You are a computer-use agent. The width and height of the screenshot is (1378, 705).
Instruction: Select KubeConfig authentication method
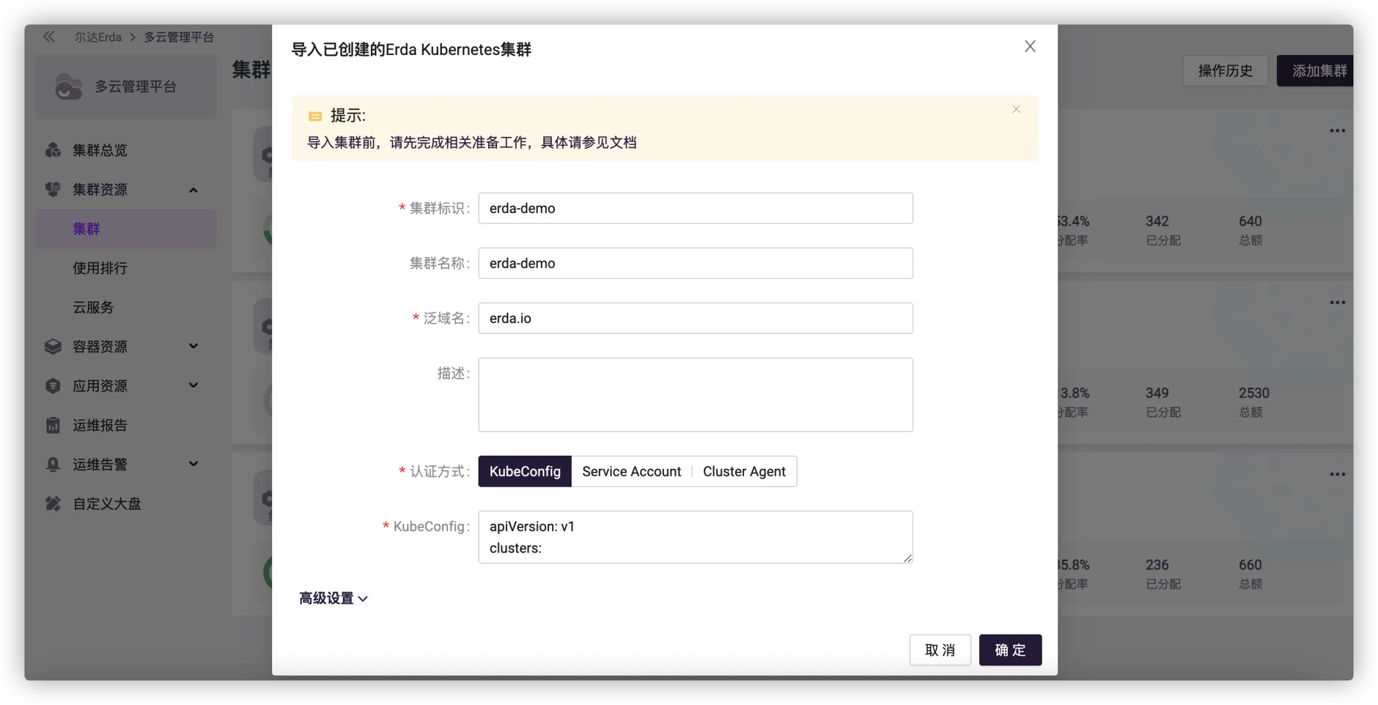click(x=525, y=471)
